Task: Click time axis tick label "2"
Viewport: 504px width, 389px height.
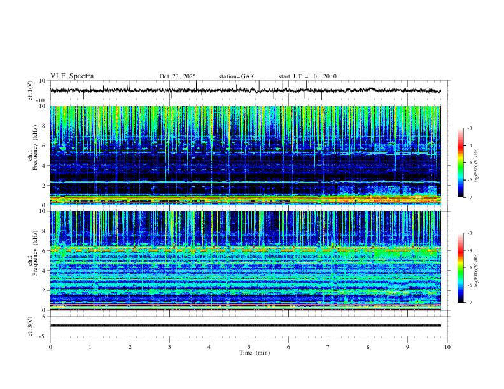Action: (x=130, y=347)
